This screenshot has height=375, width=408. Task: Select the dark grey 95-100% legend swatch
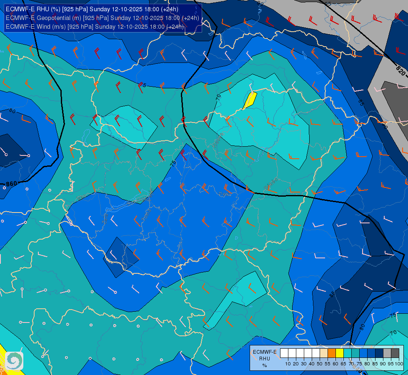[395, 353]
